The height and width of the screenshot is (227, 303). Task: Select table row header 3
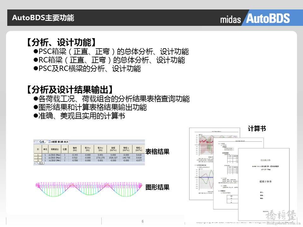click(38, 160)
